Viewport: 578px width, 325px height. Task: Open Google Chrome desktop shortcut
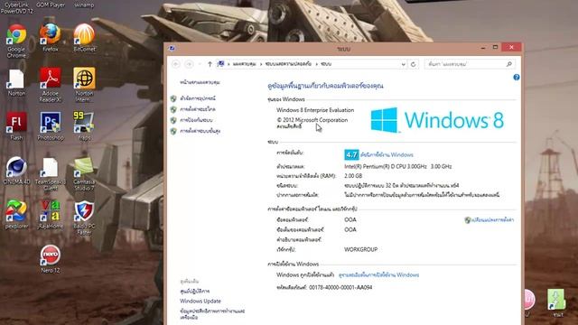16,41
